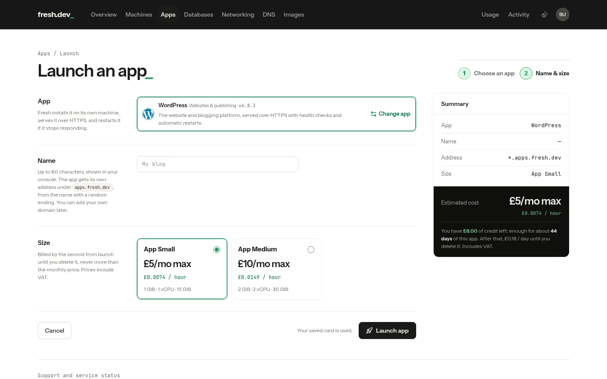This screenshot has height=379, width=607.
Task: Launch the app with Launch app button
Action: tap(387, 331)
